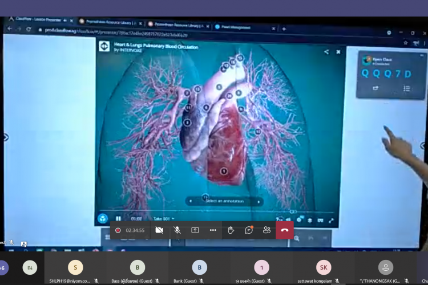This screenshot has height=285, width=428.
Task: Open the class list icon in Open Class panel
Action: [407, 88]
